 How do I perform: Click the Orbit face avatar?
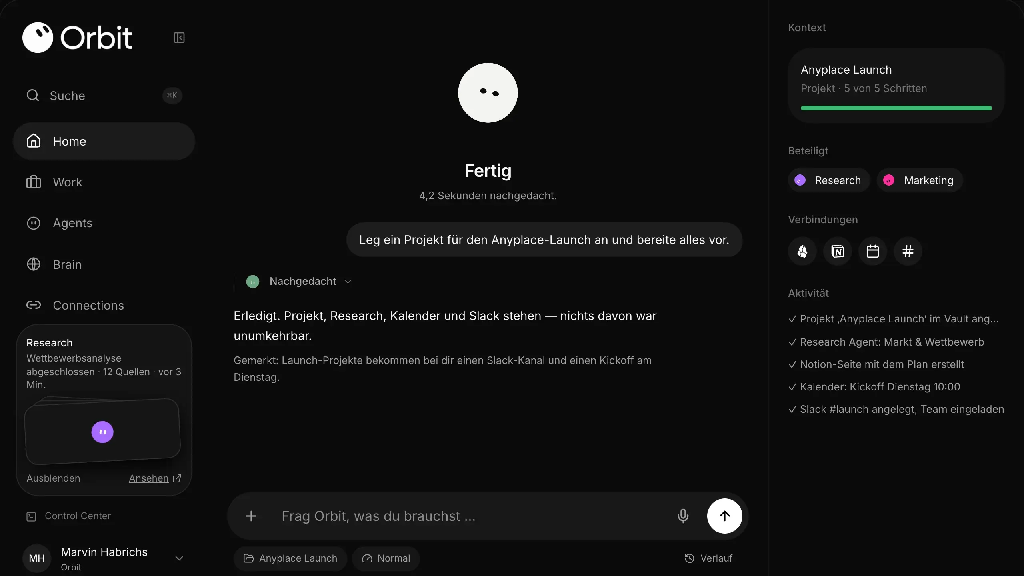click(488, 93)
